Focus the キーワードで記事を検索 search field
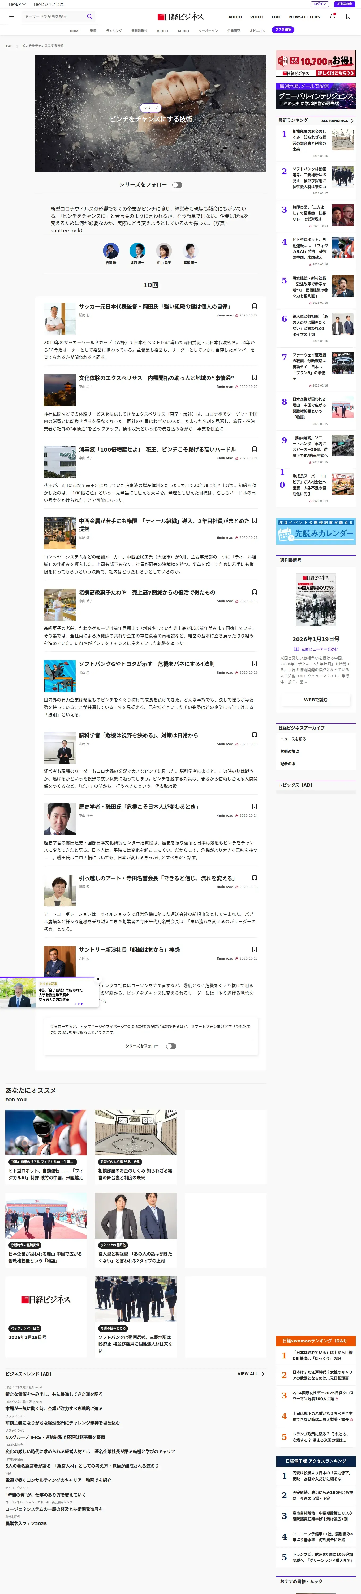This screenshot has width=361, height=1594. tap(53, 17)
